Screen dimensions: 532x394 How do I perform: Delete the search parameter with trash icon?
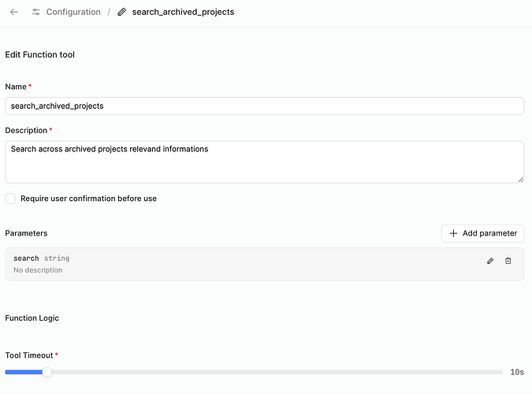[508, 261]
